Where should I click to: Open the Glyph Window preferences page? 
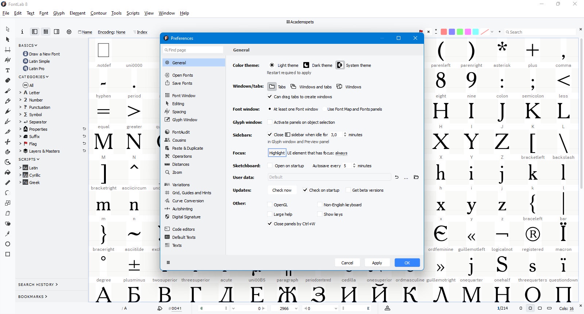point(185,120)
